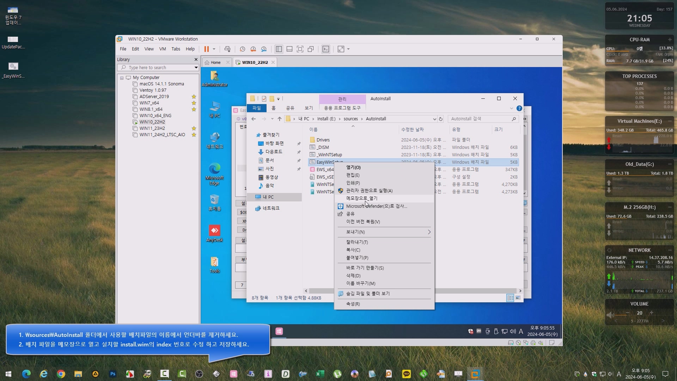Choose 메모장으로 열기 from context menu
The width and height of the screenshot is (677, 381).
point(362,198)
